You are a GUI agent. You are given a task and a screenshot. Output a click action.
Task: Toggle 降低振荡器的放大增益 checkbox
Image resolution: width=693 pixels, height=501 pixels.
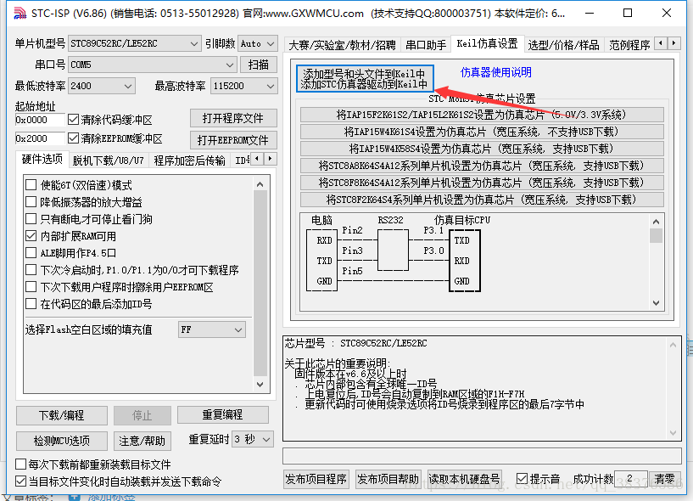coord(31,202)
